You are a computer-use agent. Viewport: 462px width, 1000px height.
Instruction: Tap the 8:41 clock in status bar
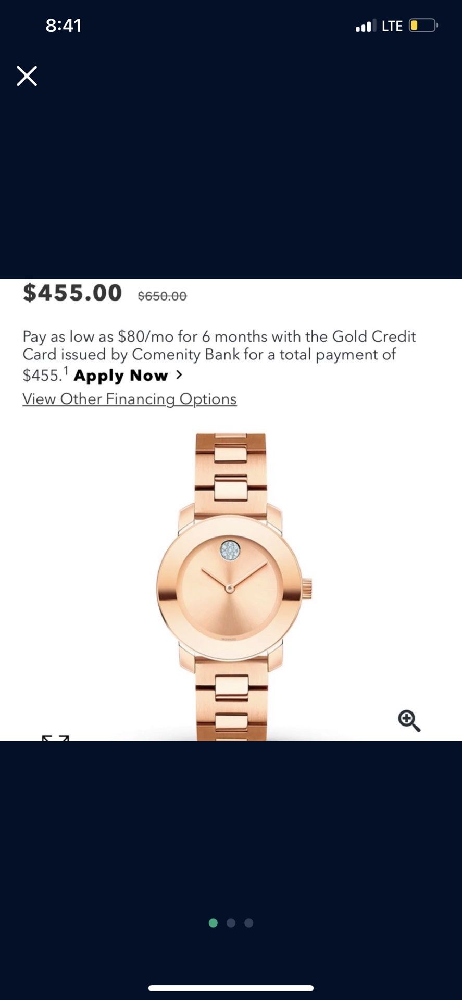pos(64,26)
